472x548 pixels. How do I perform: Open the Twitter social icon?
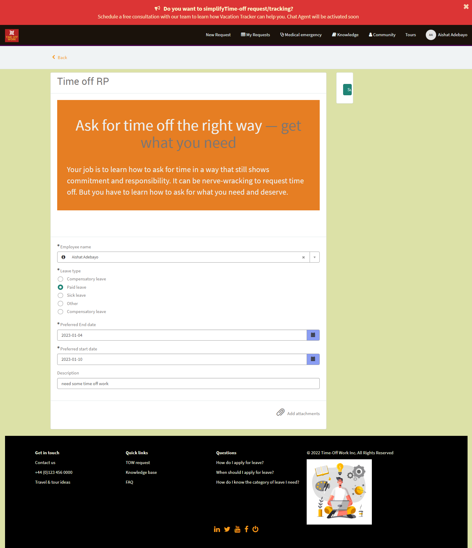(227, 529)
